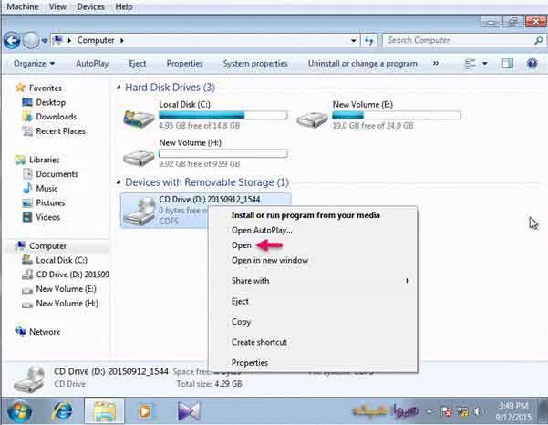
Task: Choose Open in new window
Action: 270,261
